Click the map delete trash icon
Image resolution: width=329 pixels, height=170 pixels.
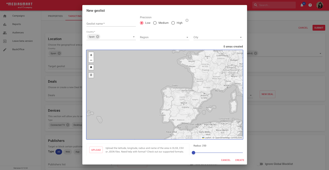(91, 75)
